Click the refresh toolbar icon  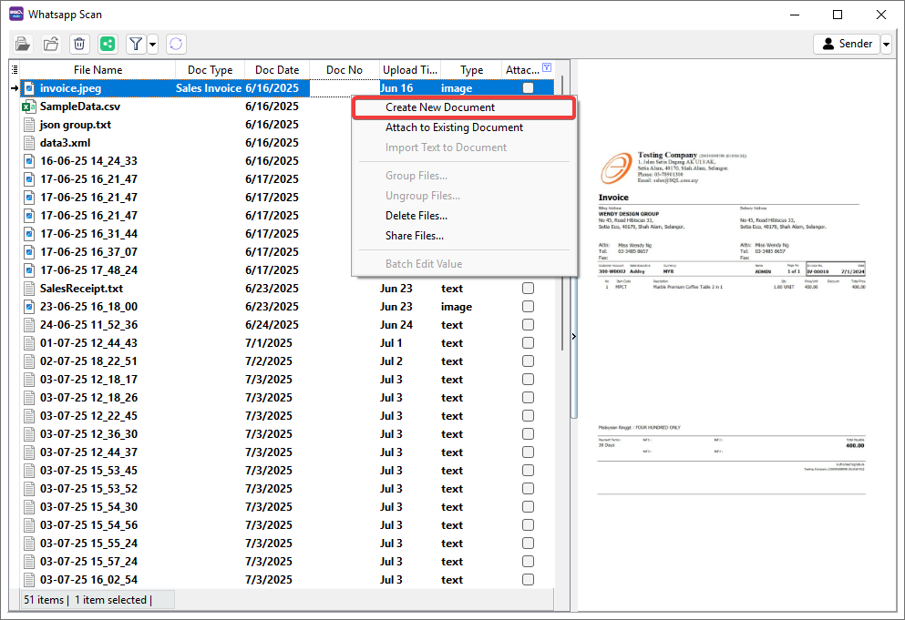point(176,44)
